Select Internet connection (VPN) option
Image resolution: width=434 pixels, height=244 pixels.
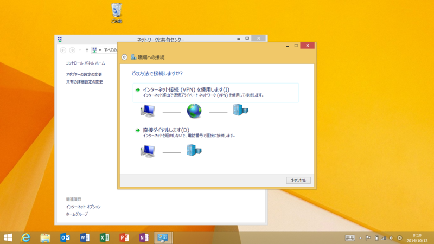click(215, 92)
